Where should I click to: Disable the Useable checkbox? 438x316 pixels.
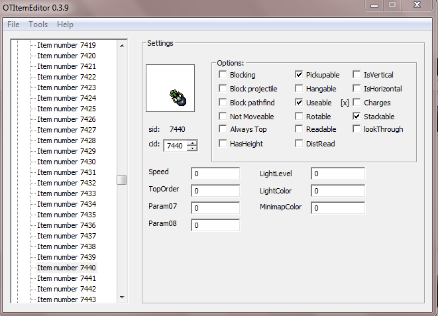pyautogui.click(x=300, y=103)
